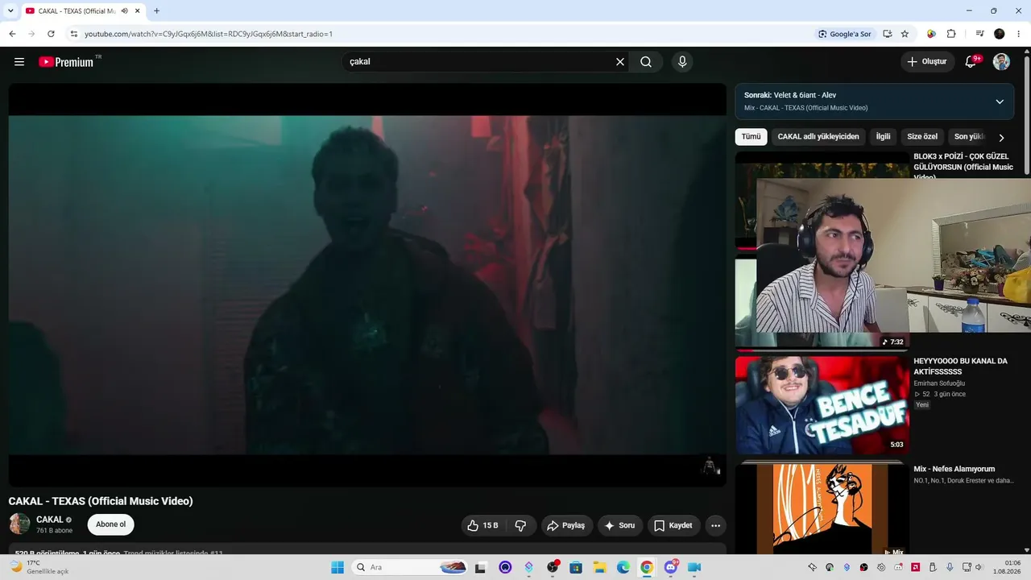Open the tab search dropdown arrow
This screenshot has width=1031, height=580.
10,10
